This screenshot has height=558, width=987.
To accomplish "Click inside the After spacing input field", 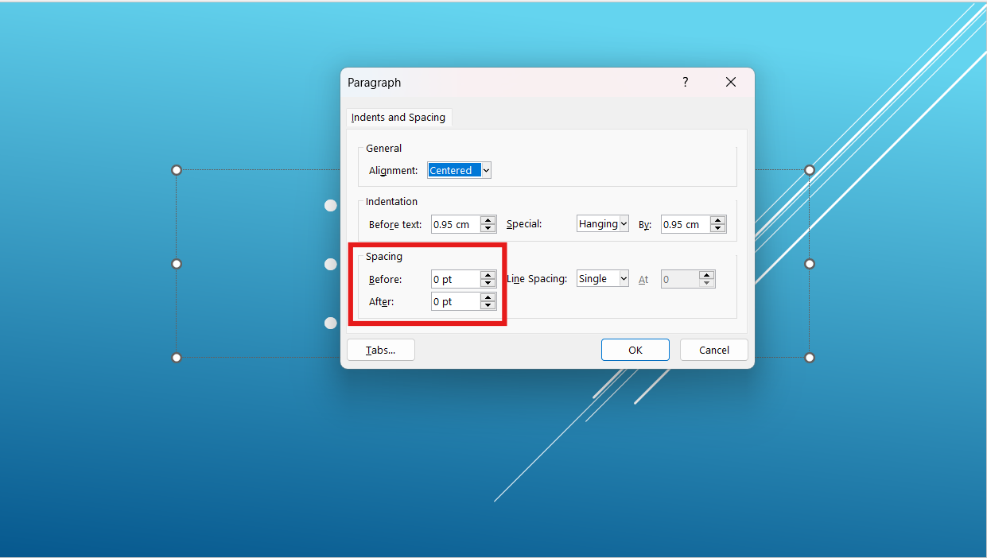I will [x=453, y=301].
